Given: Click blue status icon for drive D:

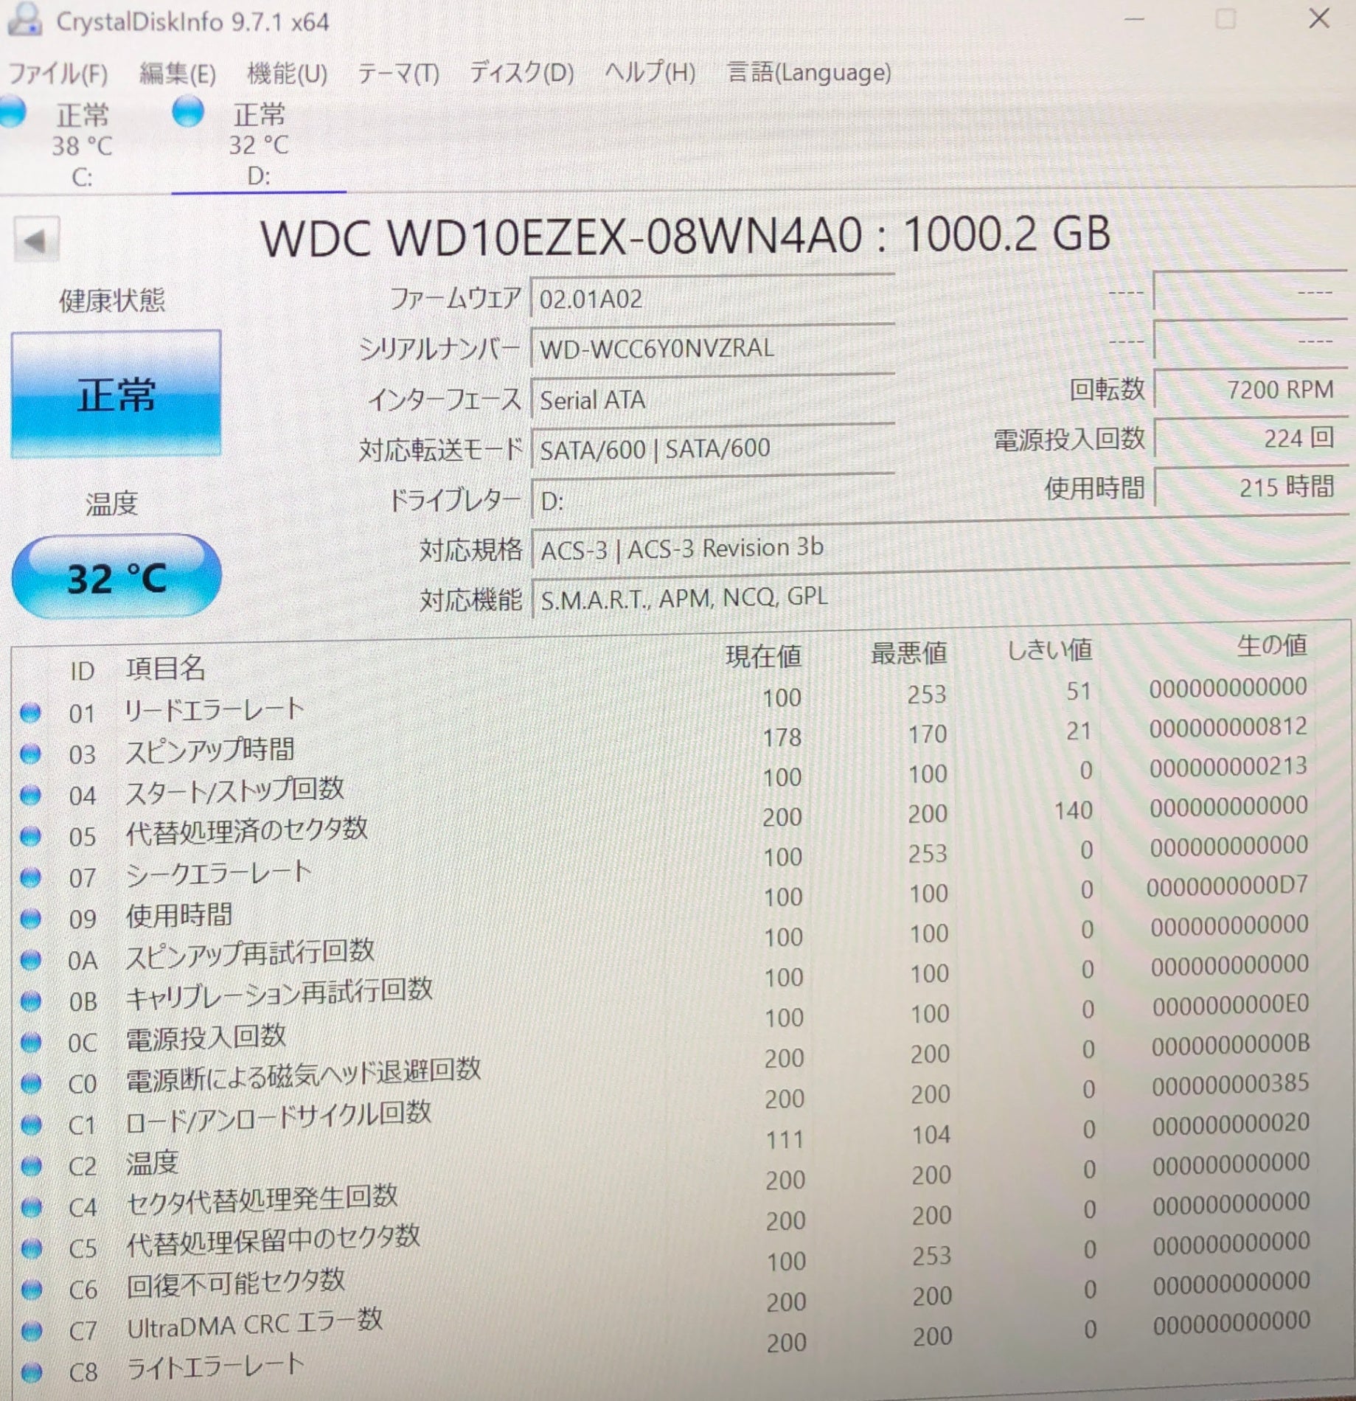Looking at the screenshot, I should (188, 112).
